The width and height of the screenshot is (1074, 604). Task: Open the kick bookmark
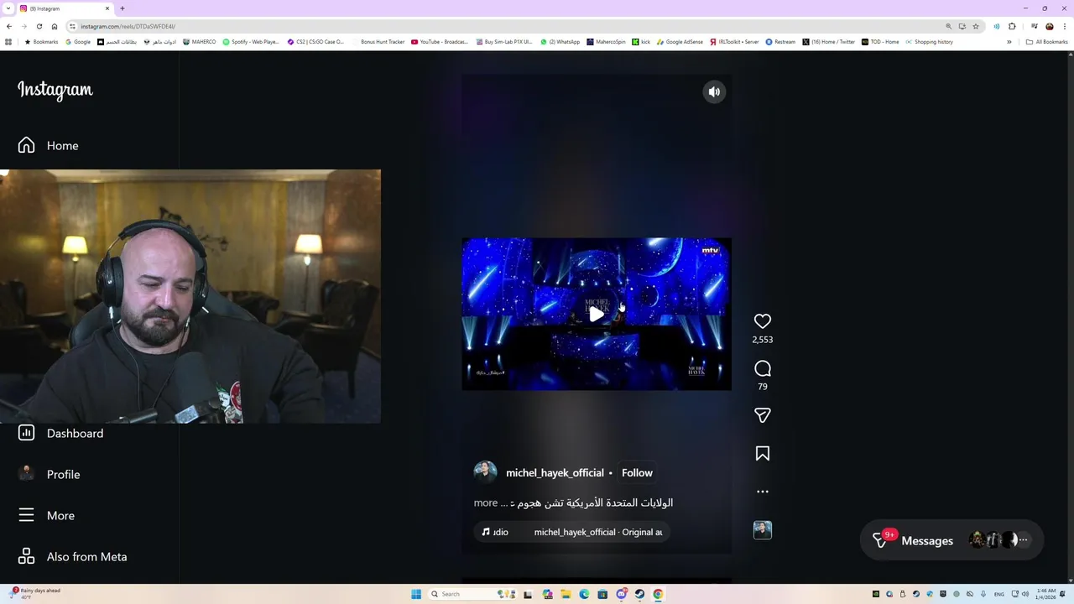[x=641, y=42]
